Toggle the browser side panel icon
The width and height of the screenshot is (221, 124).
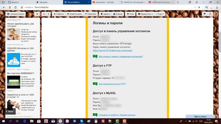3,2
